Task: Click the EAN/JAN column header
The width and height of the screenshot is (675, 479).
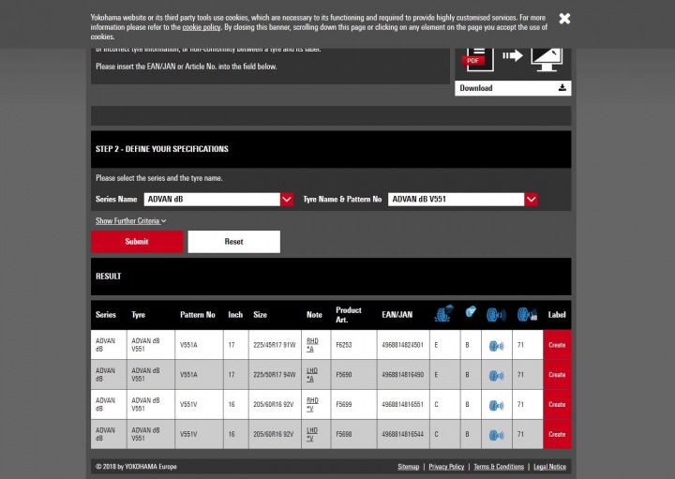Action: [x=397, y=315]
